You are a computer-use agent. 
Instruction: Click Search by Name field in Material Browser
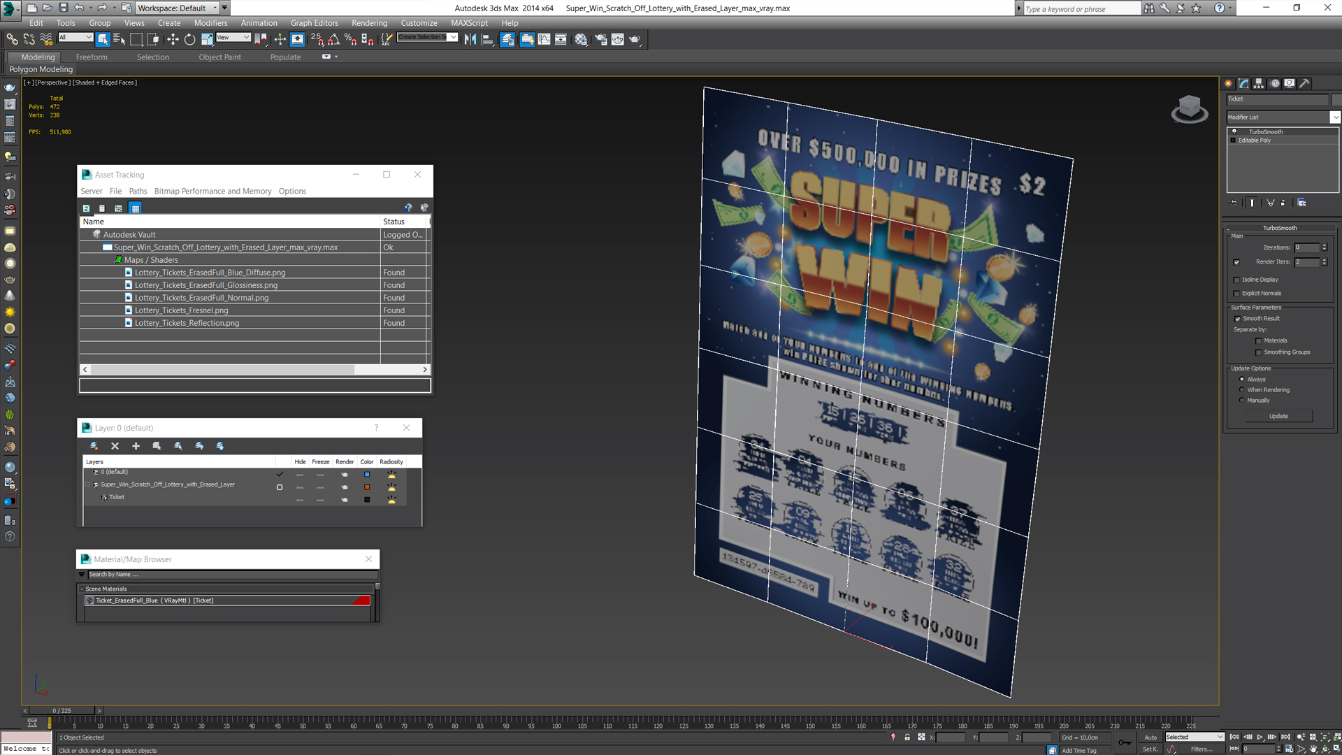pyautogui.click(x=229, y=575)
